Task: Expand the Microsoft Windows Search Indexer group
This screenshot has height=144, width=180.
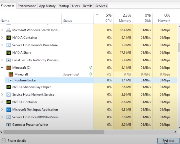Action: pyautogui.click(x=2, y=30)
